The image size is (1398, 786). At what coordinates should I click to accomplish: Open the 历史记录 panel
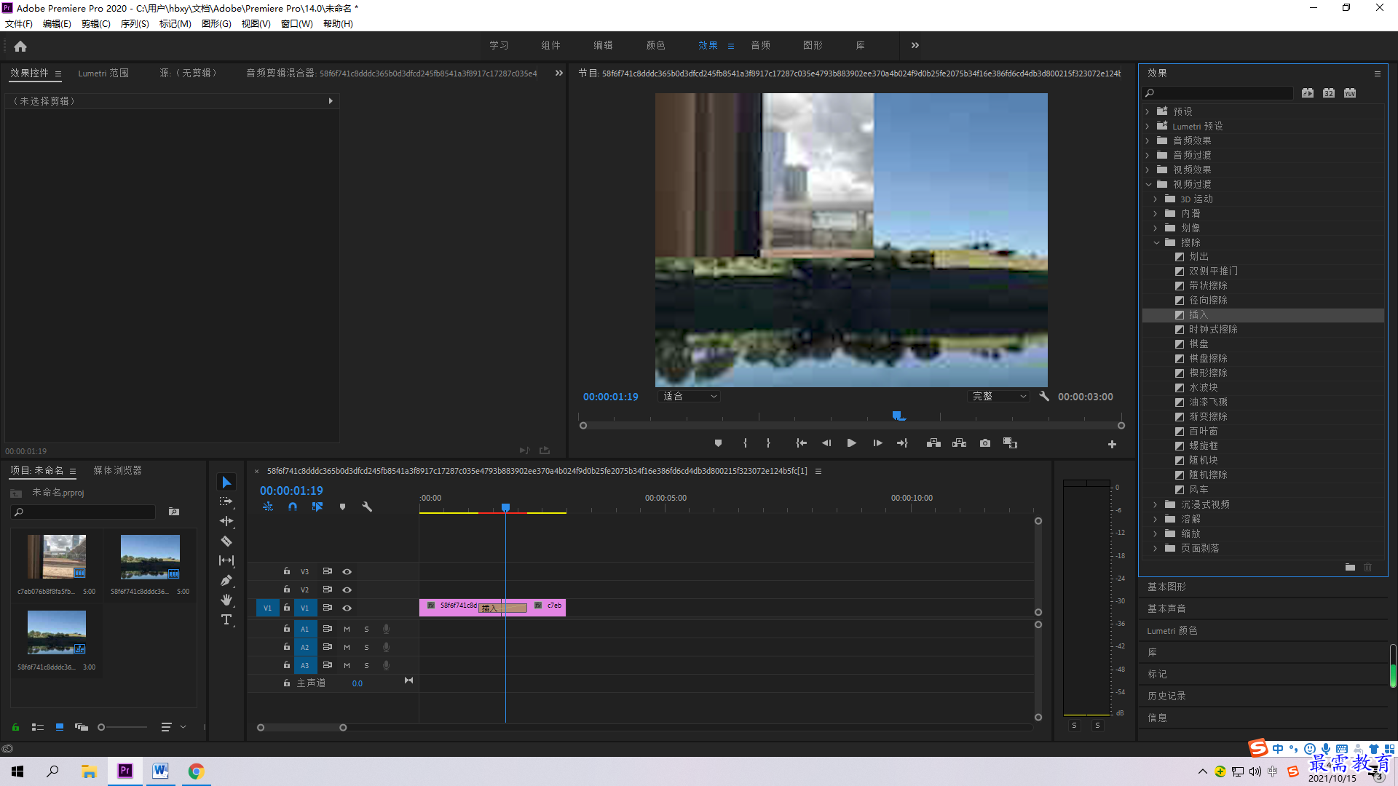tap(1166, 696)
